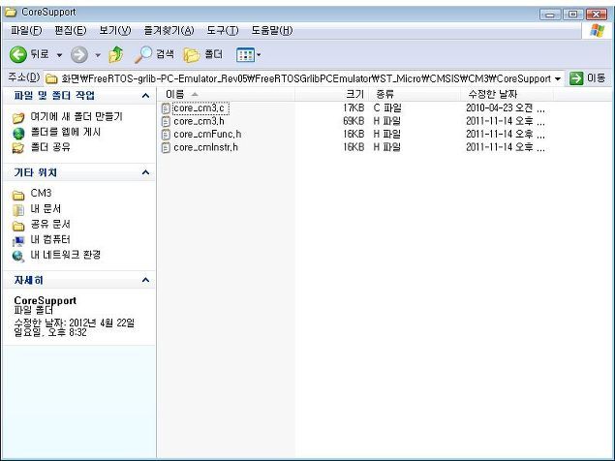The height and width of the screenshot is (461, 615).
Task: Select file core_cm3.c
Action: click(x=200, y=108)
